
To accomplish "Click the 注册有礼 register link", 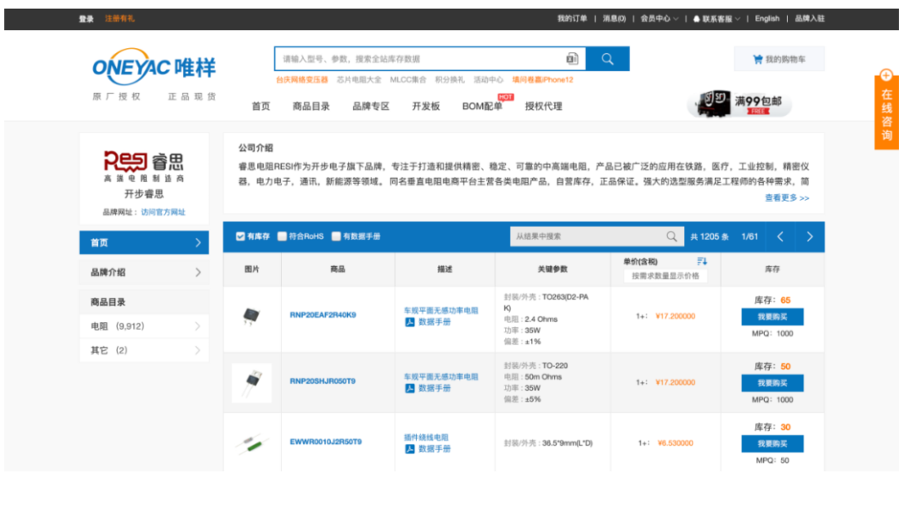I will point(119,19).
